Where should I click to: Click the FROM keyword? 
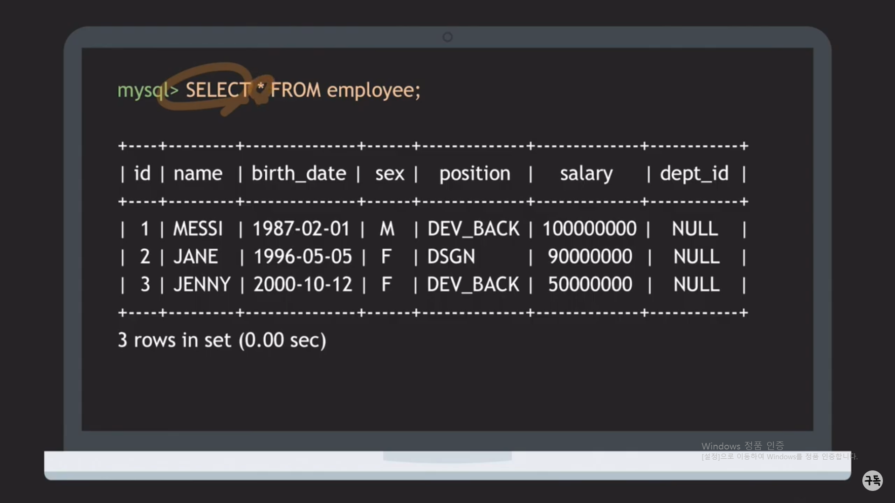pyautogui.click(x=296, y=90)
